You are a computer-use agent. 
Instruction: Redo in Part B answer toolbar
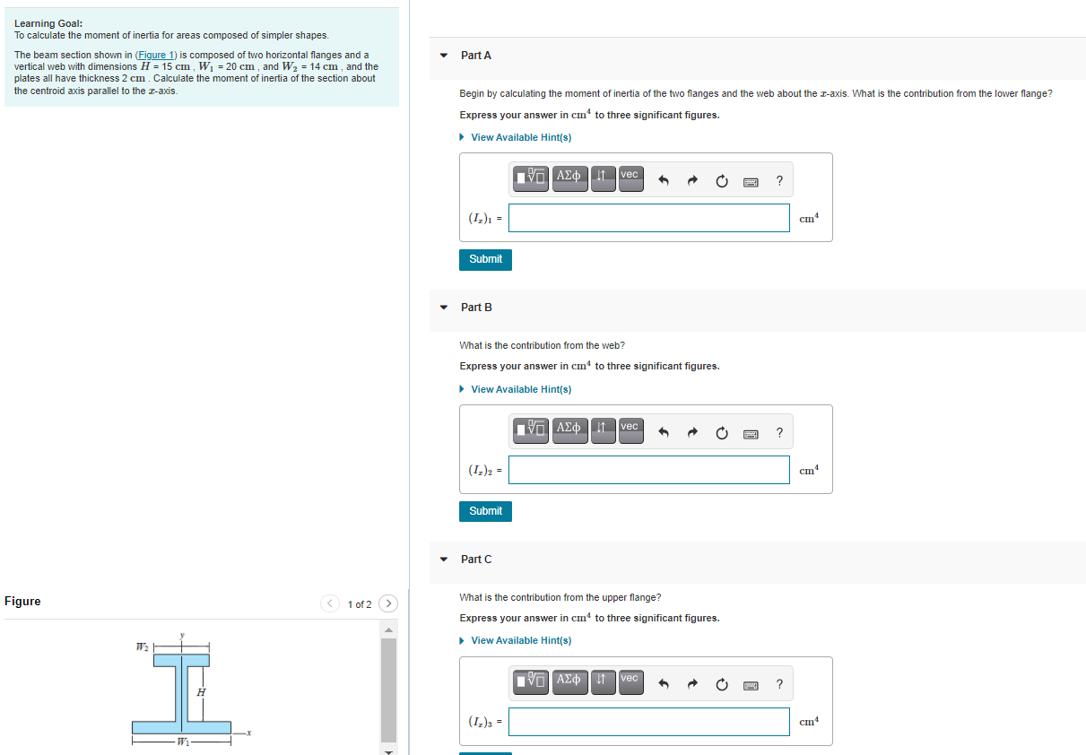(692, 433)
